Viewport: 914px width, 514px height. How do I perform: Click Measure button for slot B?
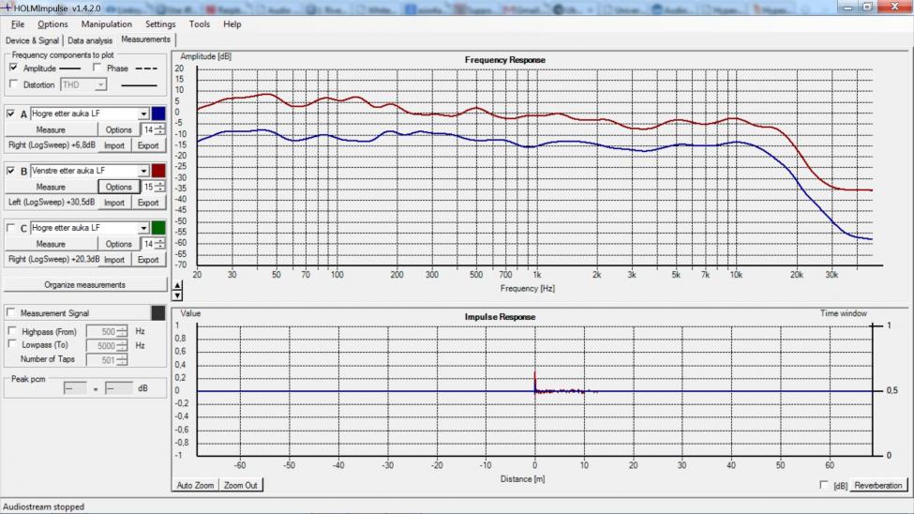pyautogui.click(x=51, y=187)
